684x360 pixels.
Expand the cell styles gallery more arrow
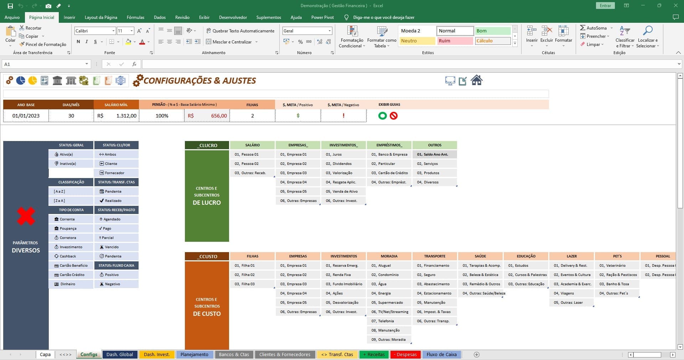pos(515,43)
